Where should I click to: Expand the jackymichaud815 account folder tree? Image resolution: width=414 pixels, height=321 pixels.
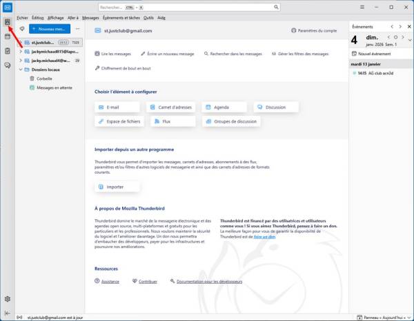tap(21, 51)
